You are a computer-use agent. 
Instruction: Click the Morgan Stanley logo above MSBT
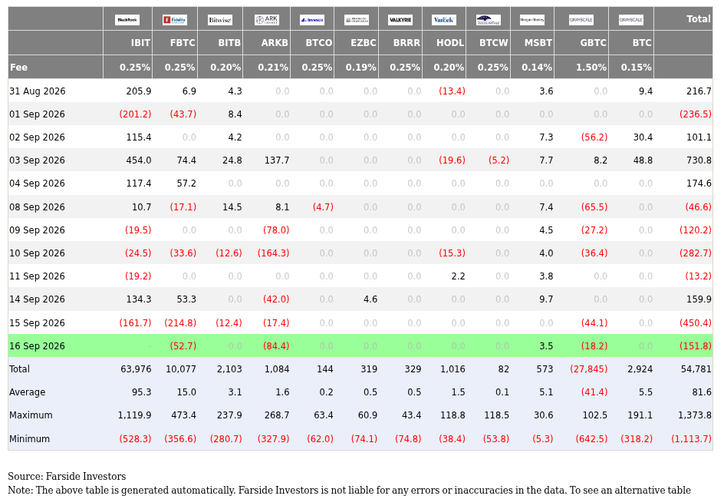pos(532,20)
